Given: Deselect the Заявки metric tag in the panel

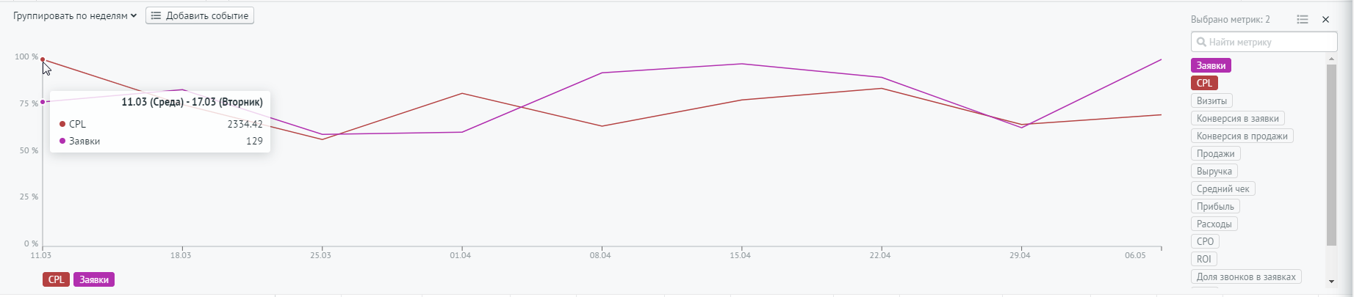Looking at the screenshot, I should point(1211,65).
